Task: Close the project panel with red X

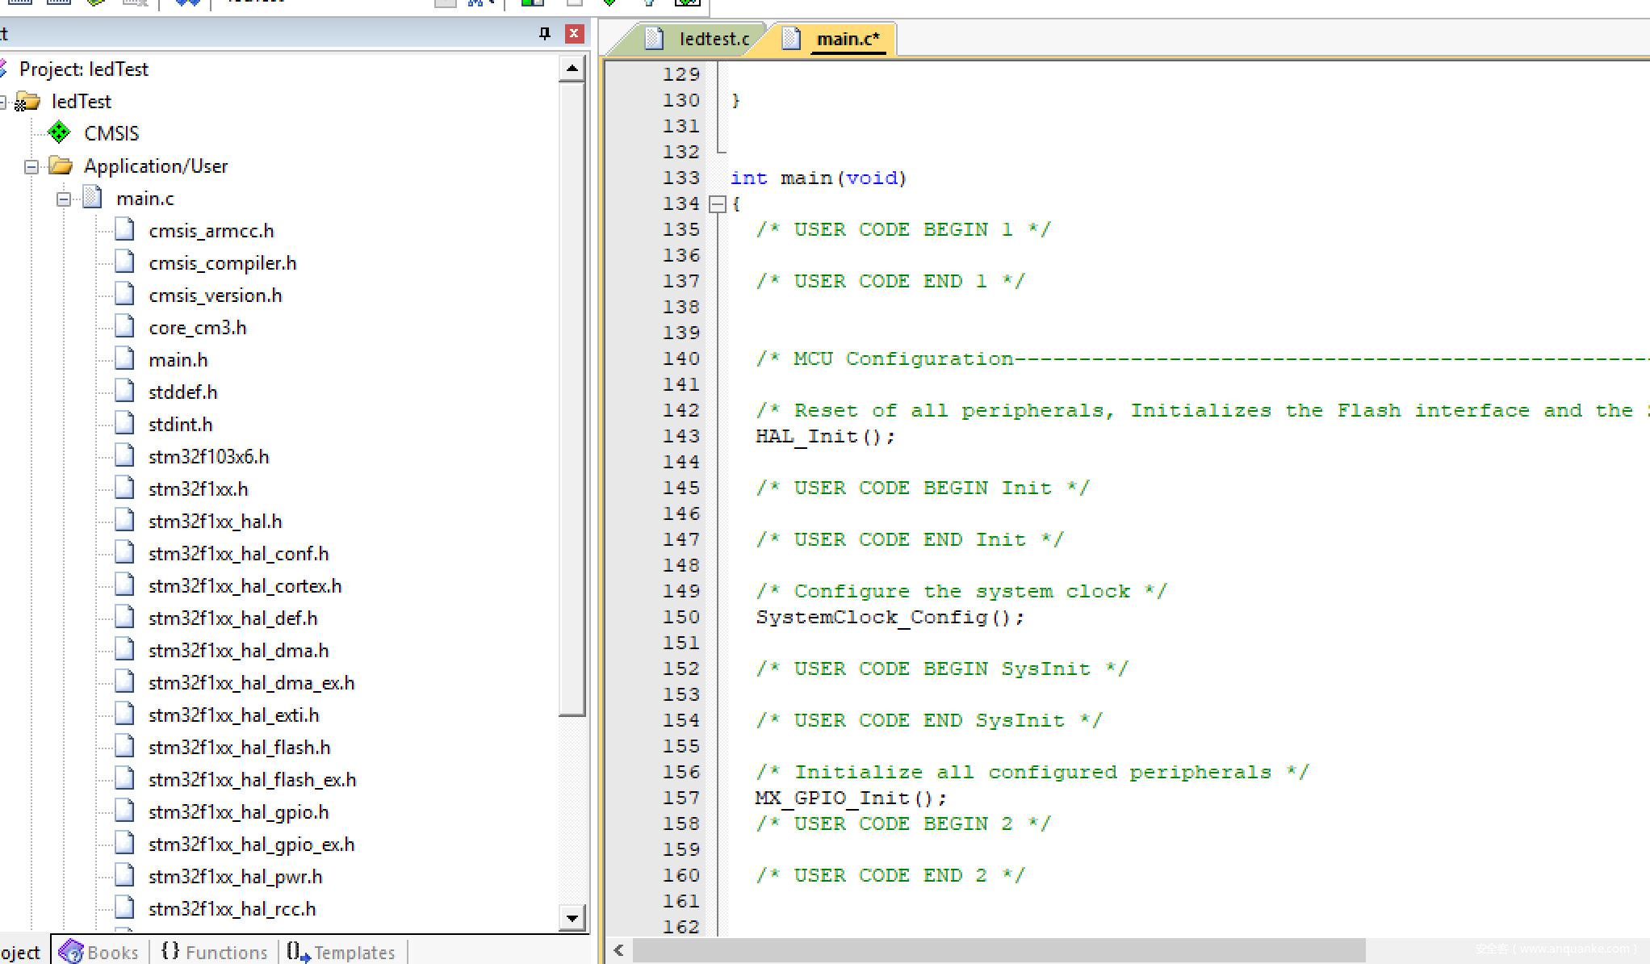Action: 574,34
